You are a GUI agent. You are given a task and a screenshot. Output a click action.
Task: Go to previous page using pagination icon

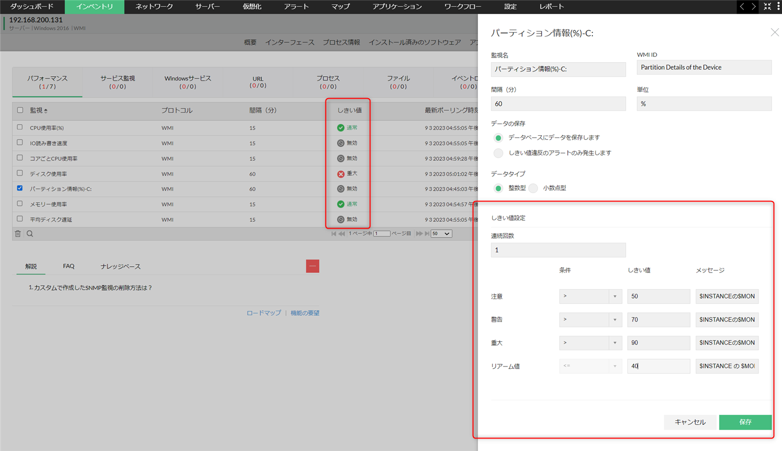click(x=342, y=234)
